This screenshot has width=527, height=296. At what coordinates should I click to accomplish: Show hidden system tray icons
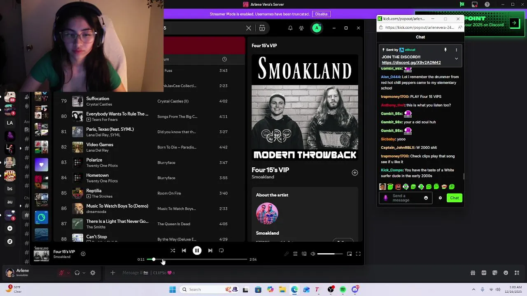coord(473,289)
